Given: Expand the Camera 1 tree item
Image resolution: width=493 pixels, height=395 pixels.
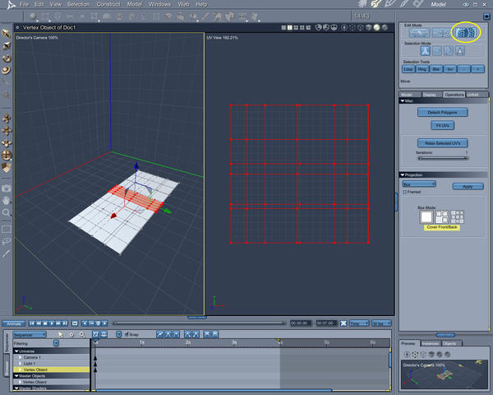Looking at the screenshot, I should coord(20,357).
